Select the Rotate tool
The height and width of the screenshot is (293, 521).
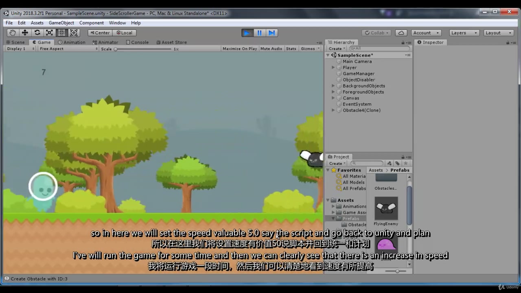point(37,33)
